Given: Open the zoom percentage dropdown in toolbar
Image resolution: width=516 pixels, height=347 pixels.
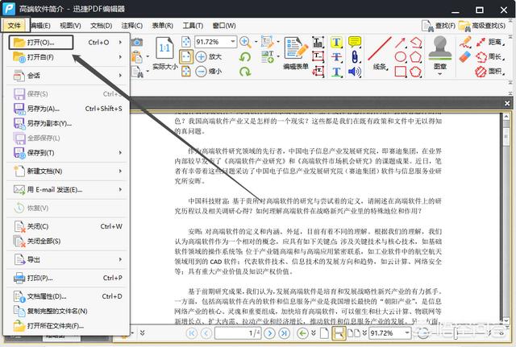Looking at the screenshot, I should (x=233, y=41).
